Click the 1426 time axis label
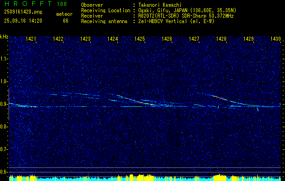 pyautogui.click(x=167, y=38)
